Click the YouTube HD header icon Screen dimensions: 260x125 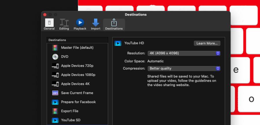point(118,43)
